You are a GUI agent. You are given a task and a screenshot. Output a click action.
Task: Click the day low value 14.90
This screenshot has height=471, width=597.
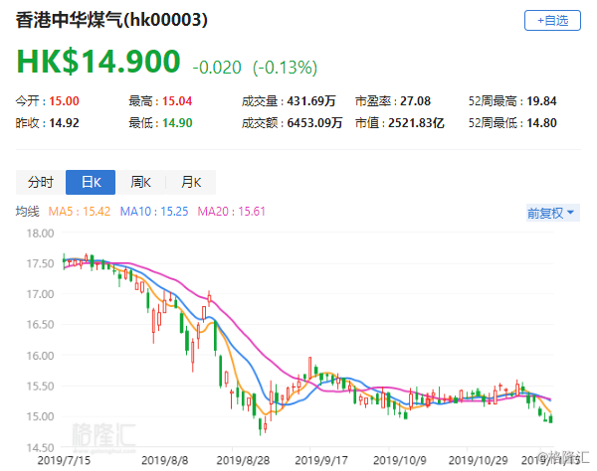177,123
